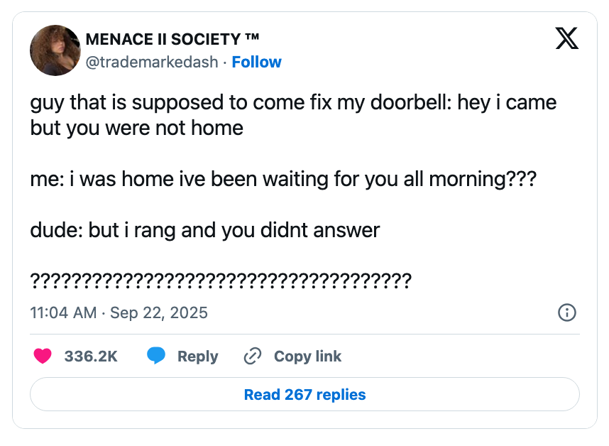The image size is (609, 446).
Task: Click the Sep 22, 2025 date link
Action: (x=159, y=312)
